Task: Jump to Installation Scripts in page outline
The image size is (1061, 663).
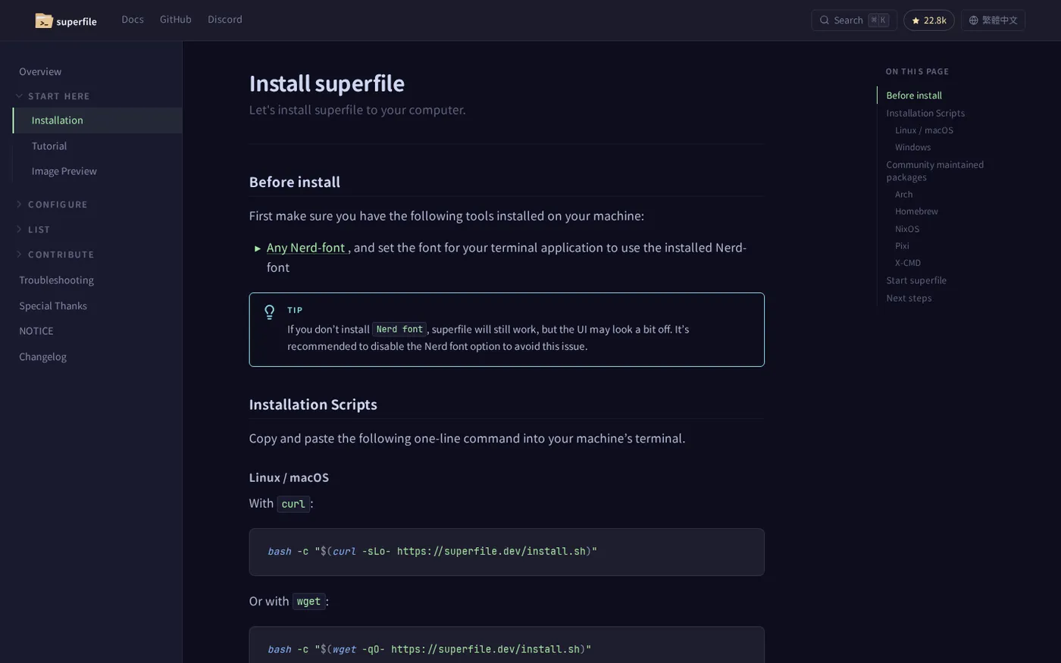Action: click(925, 113)
